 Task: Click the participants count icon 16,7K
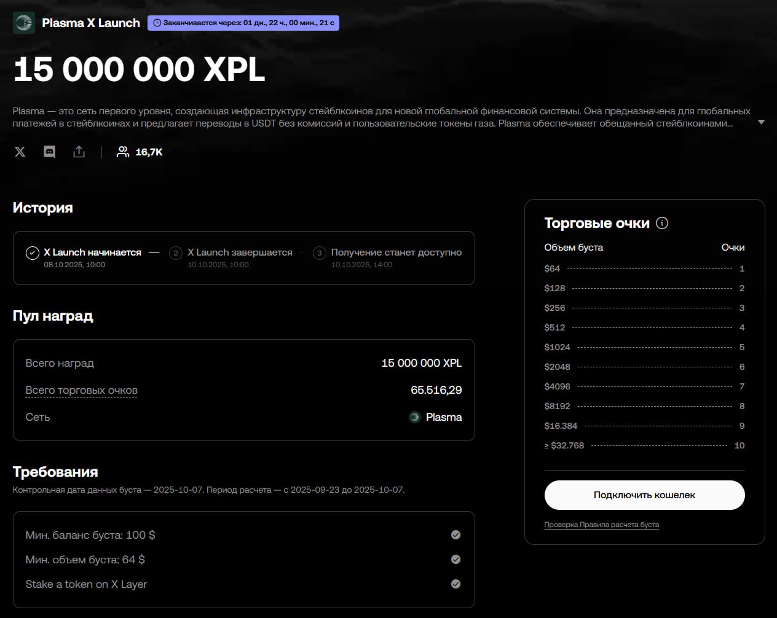(123, 152)
